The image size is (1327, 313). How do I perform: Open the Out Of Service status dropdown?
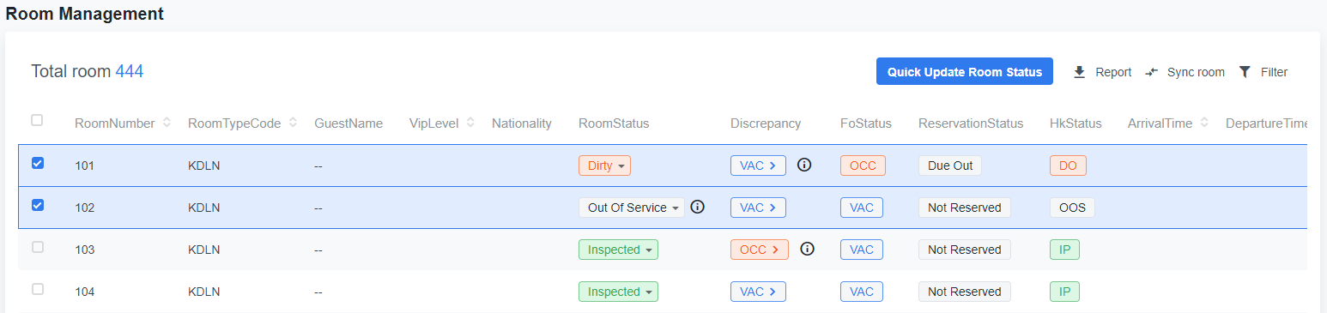(631, 208)
